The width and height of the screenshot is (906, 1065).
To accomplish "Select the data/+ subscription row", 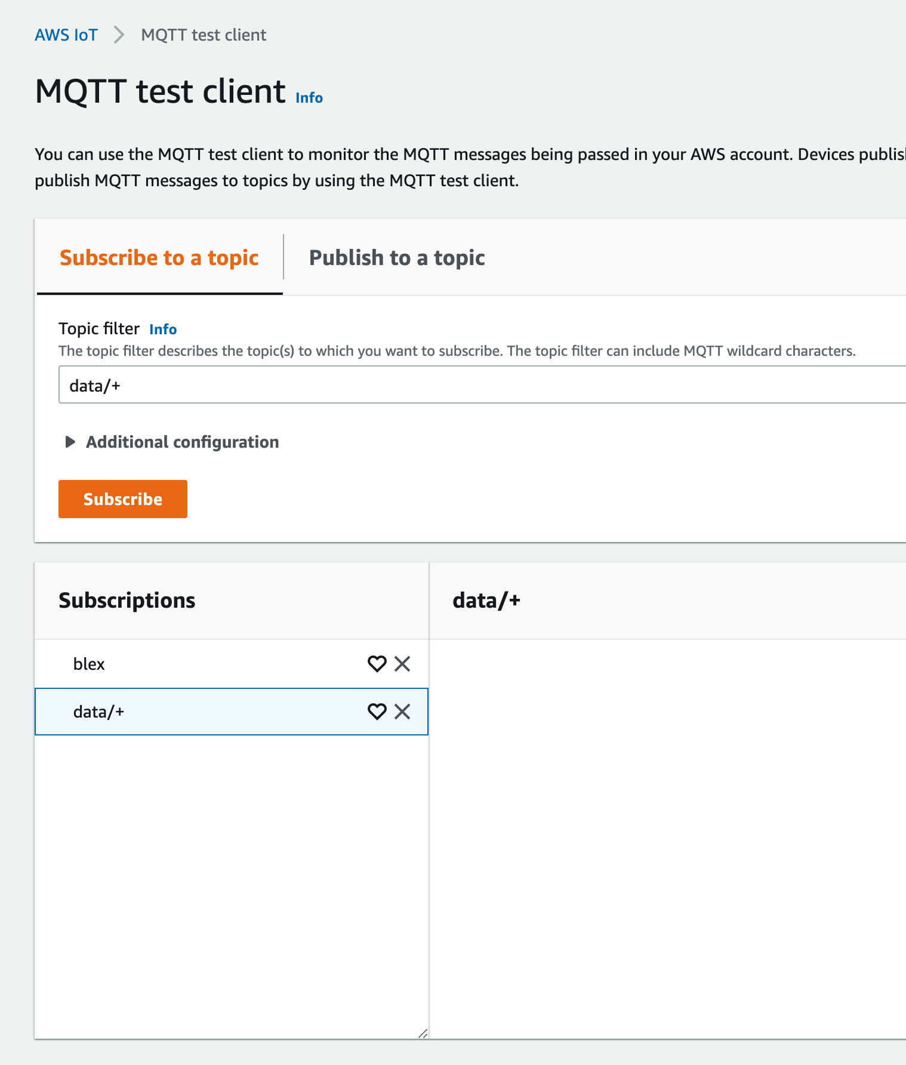I will [232, 712].
